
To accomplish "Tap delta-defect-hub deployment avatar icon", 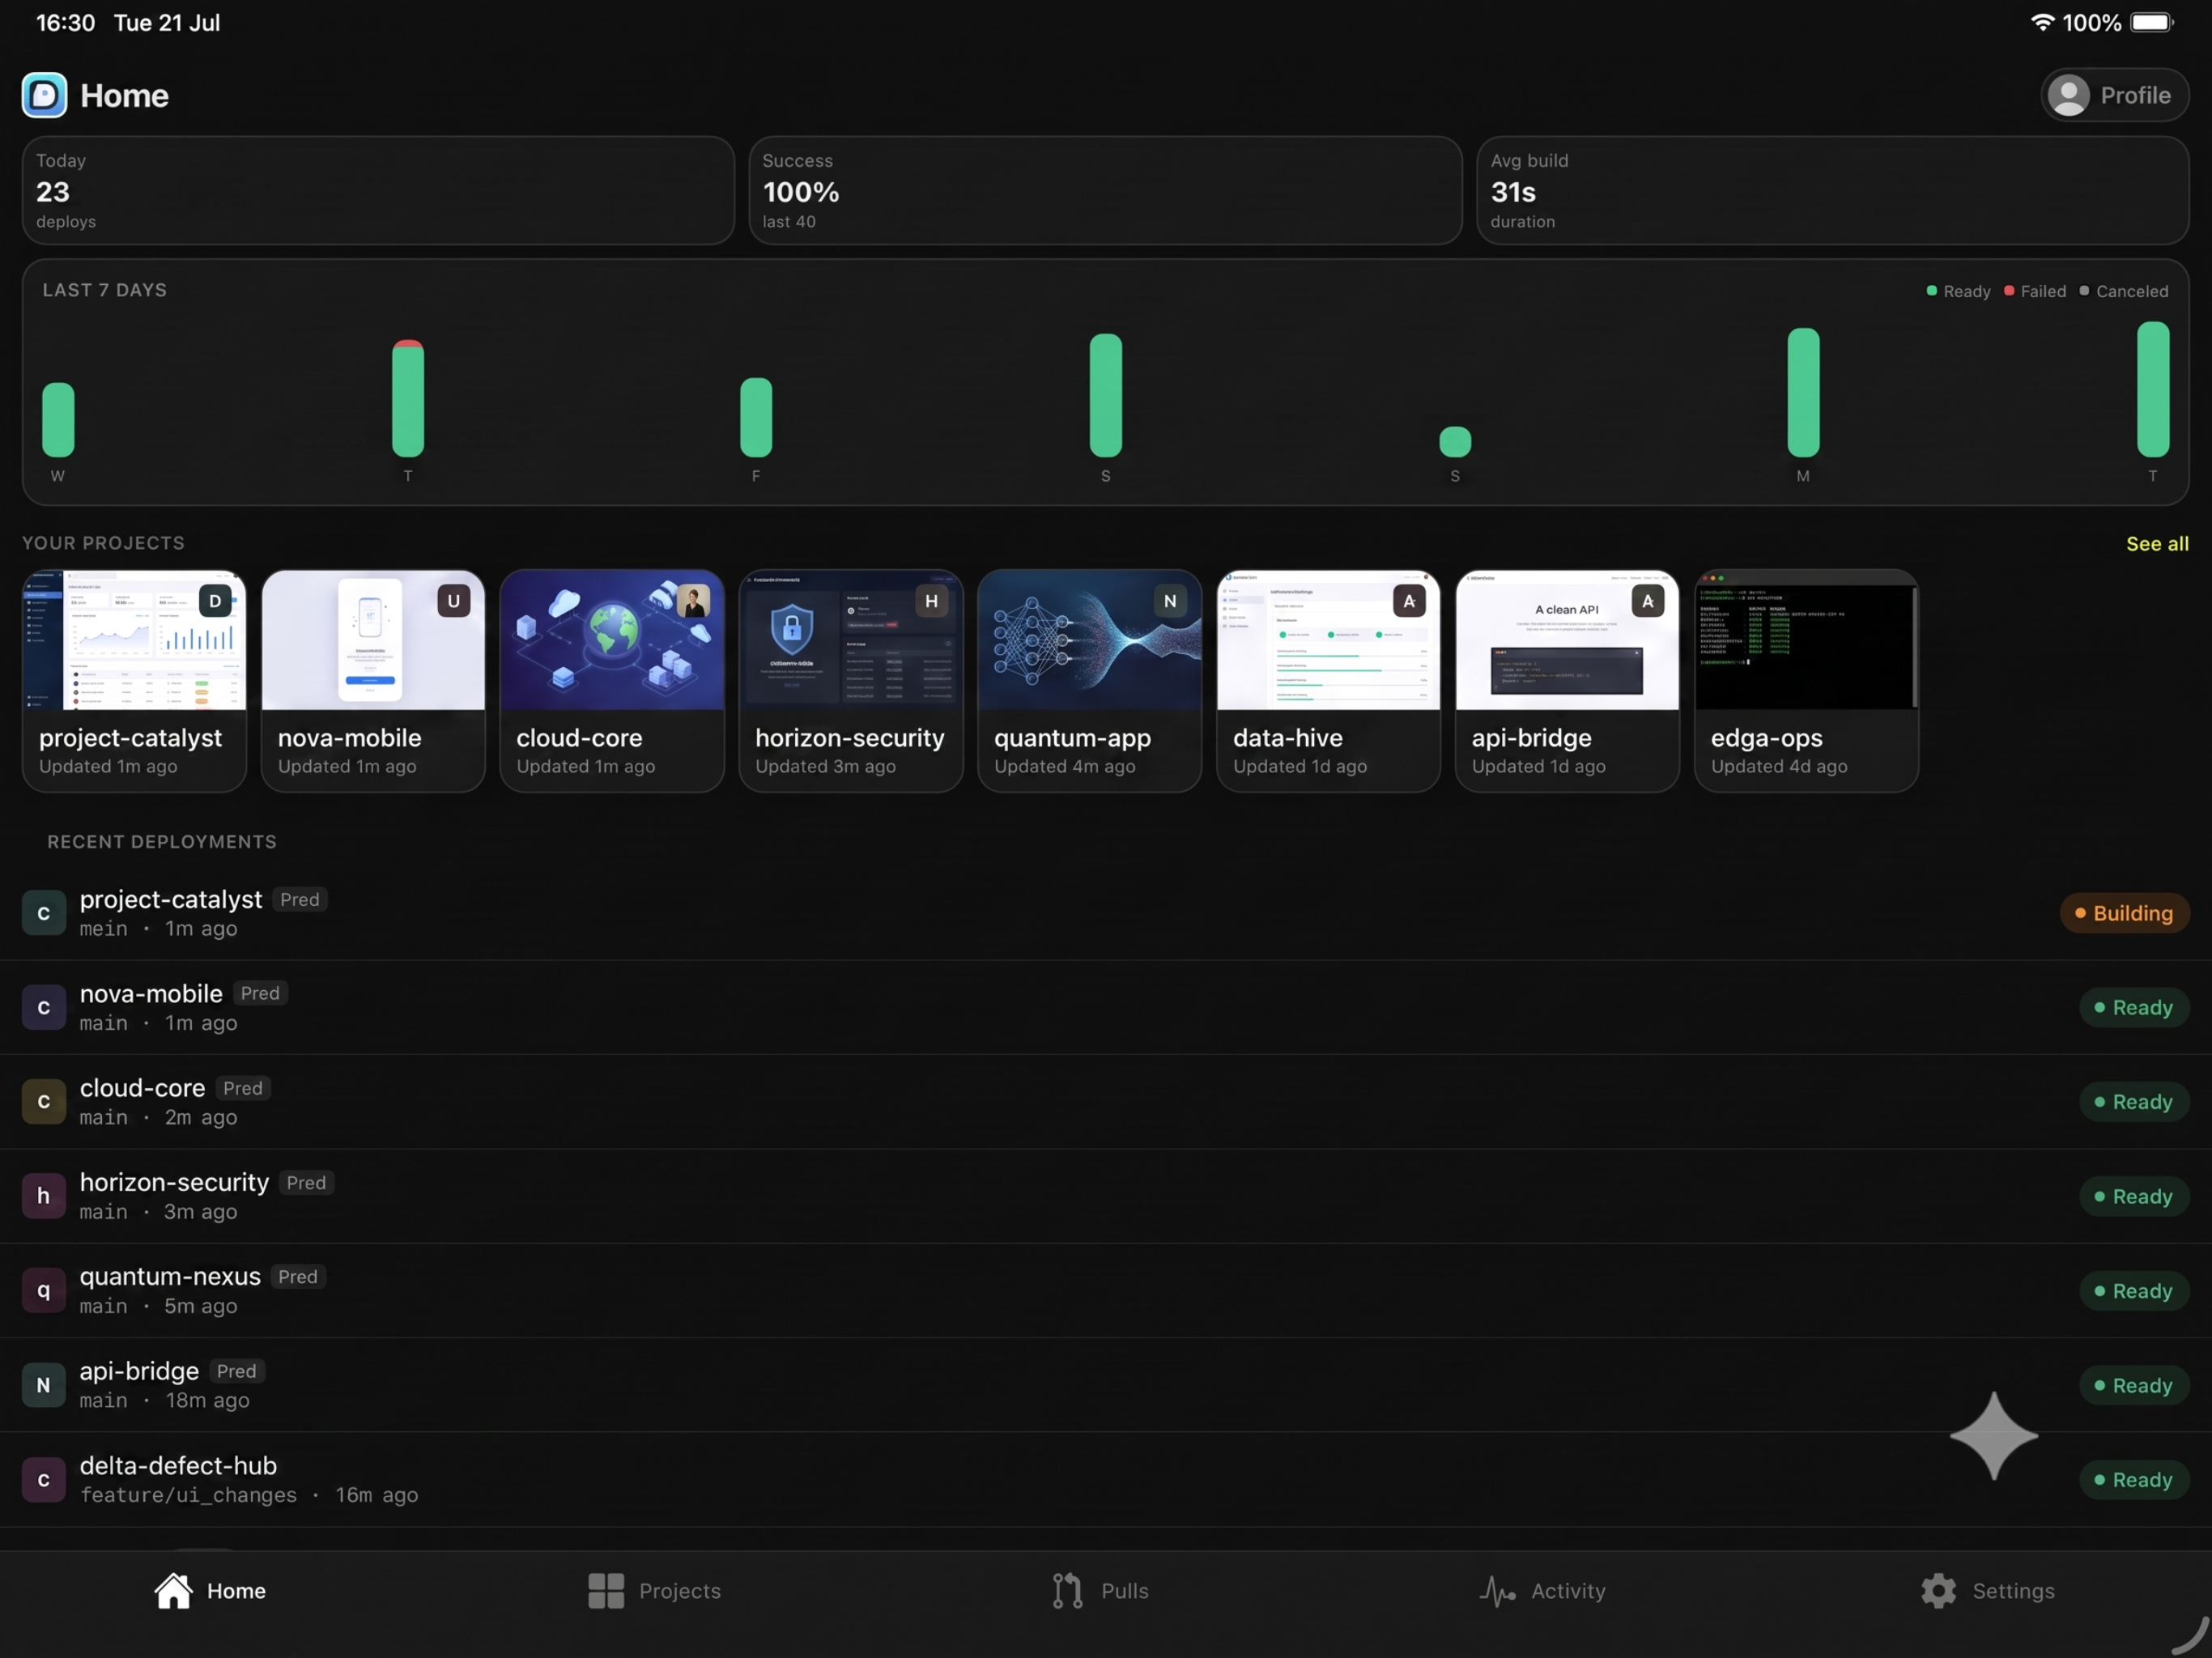I will 44,1479.
